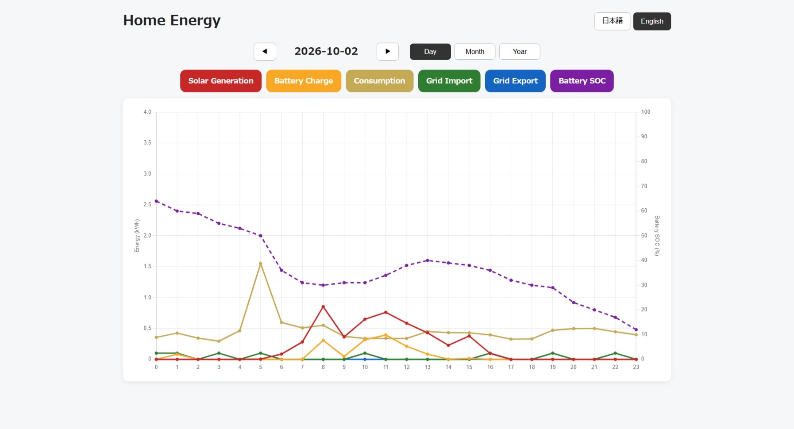Click the solar generation peak point at hour 8
This screenshot has height=429, width=794.
[x=323, y=306]
